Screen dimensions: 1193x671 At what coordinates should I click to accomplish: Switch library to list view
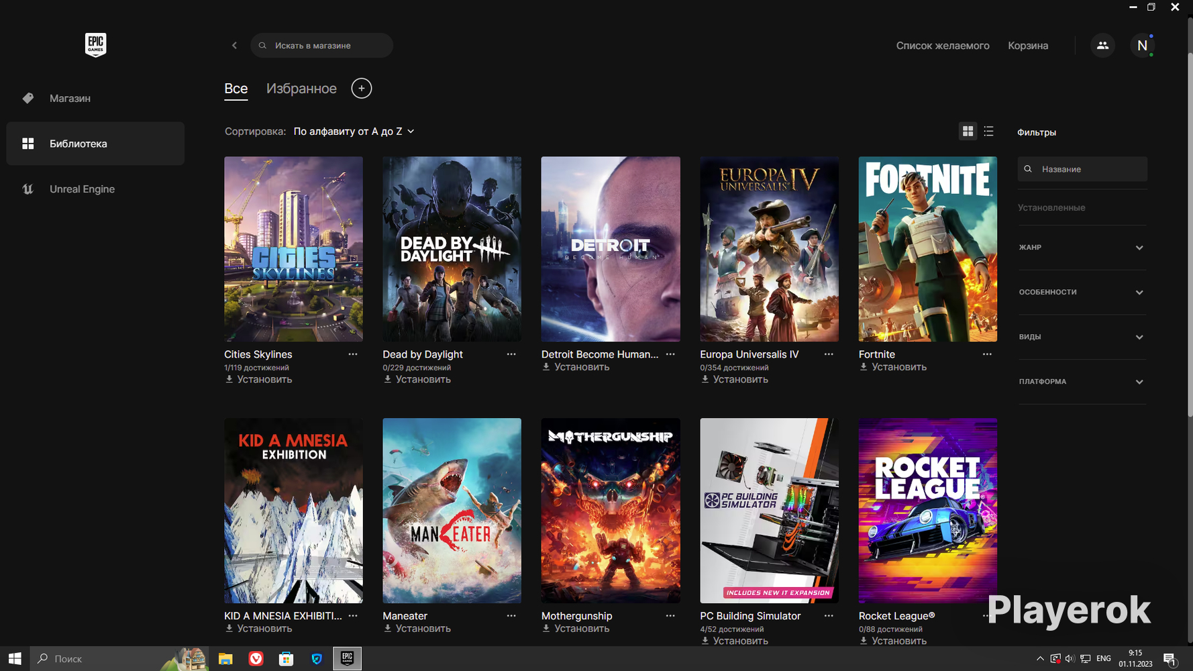(988, 132)
